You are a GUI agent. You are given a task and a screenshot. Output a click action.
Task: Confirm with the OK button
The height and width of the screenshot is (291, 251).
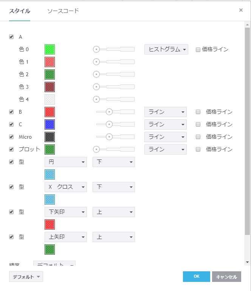pos(196,277)
